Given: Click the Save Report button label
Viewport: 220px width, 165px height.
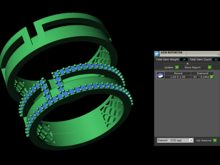Looking at the screenshot, I should pyautogui.click(x=192, y=67).
